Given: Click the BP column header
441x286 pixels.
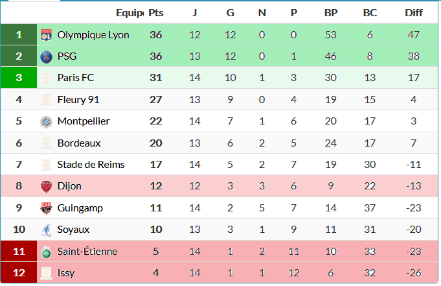Looking at the screenshot, I should (x=330, y=13).
